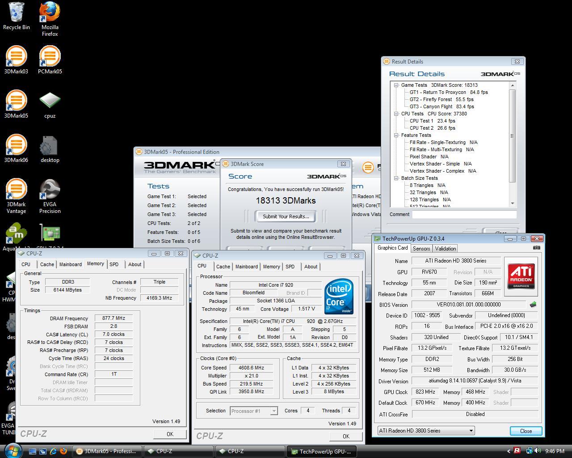Click the Core Speed value 4608.6 MHz
572x458 pixels.
[252, 368]
